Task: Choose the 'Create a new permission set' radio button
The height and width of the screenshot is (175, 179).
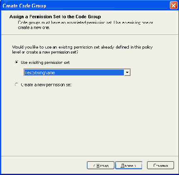Action: [17, 84]
